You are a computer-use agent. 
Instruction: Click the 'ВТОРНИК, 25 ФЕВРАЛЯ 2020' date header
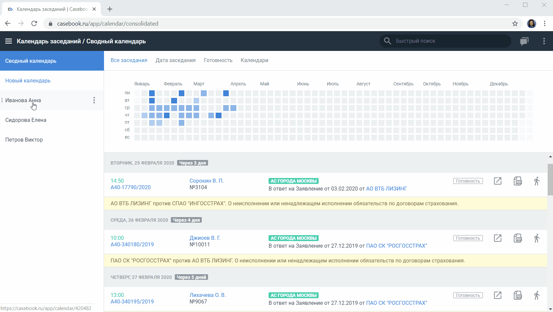(142, 163)
